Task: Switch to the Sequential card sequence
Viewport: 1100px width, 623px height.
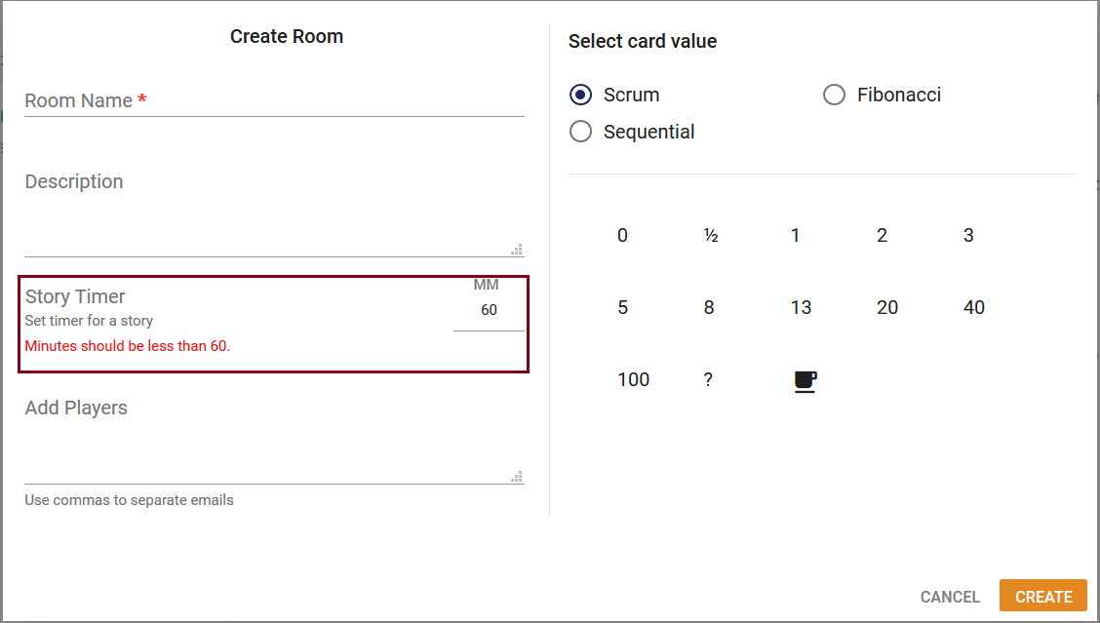Action: point(580,131)
